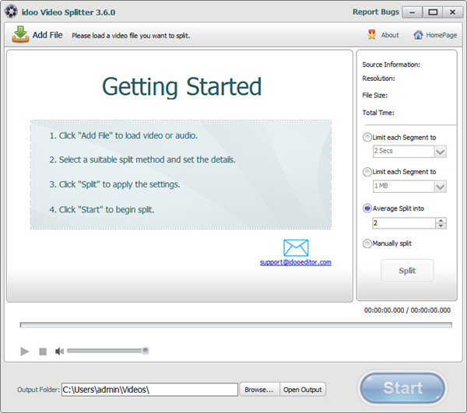
Task: Choose the Manually split radio option
Action: (367, 243)
